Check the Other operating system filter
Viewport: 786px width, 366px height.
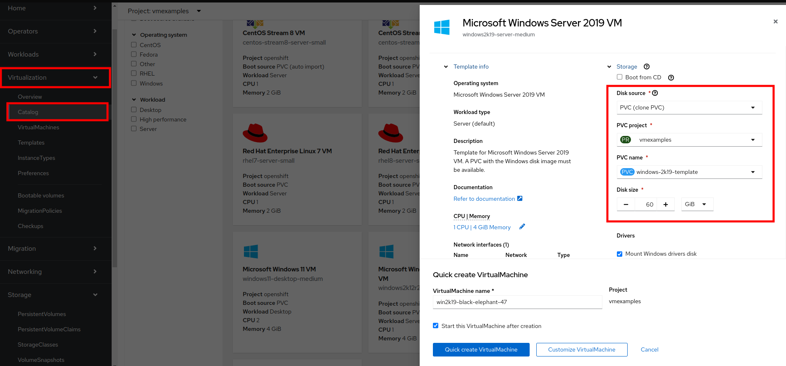(134, 64)
